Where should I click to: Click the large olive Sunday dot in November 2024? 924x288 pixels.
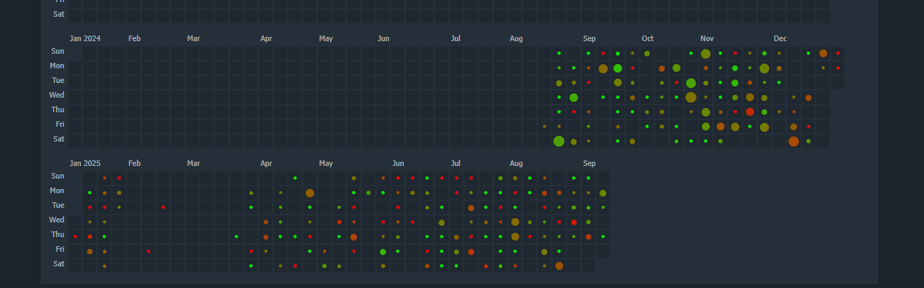click(705, 54)
